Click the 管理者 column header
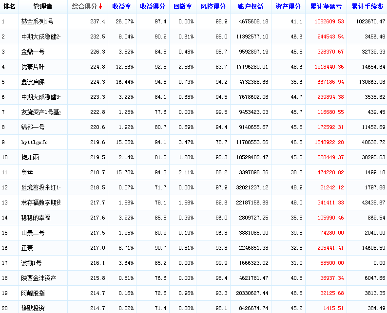Viewport: 387px width, 313px height. tap(43, 6)
